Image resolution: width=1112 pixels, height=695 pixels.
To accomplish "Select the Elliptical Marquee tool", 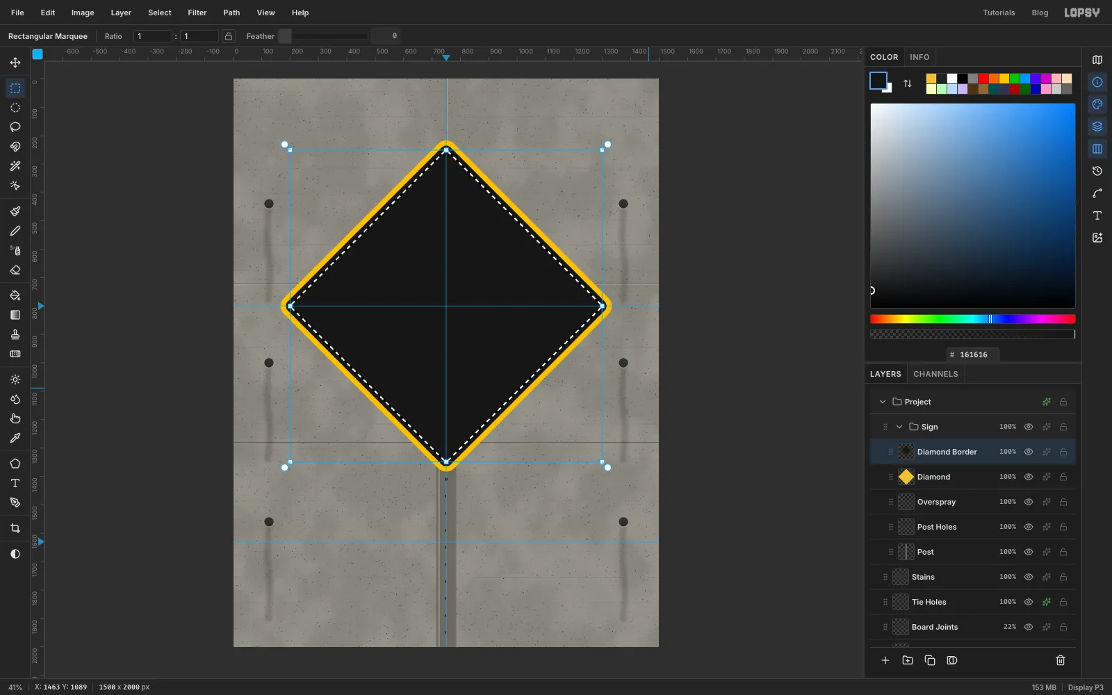I will (x=15, y=108).
